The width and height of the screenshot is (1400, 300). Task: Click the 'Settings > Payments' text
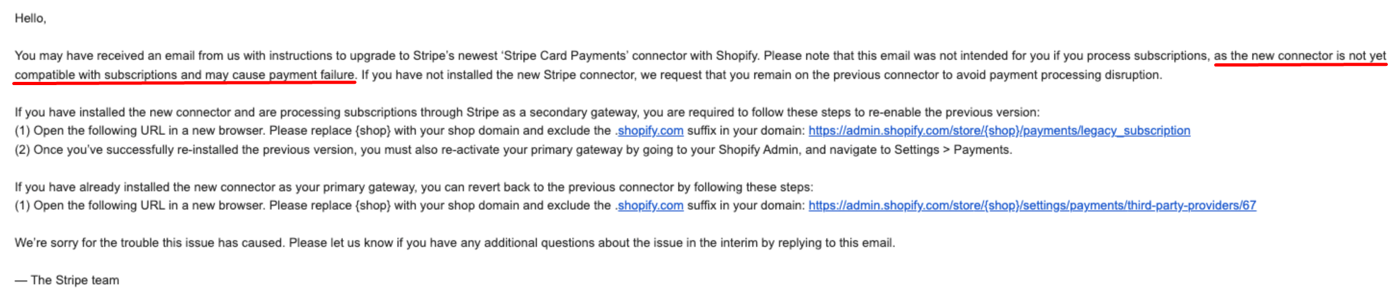[951, 150]
